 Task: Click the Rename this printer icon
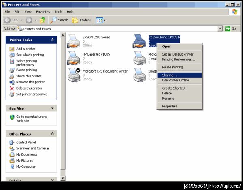click(12, 82)
